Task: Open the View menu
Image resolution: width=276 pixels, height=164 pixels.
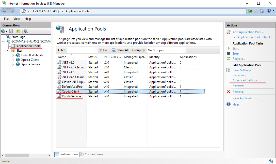Action: click(17, 19)
